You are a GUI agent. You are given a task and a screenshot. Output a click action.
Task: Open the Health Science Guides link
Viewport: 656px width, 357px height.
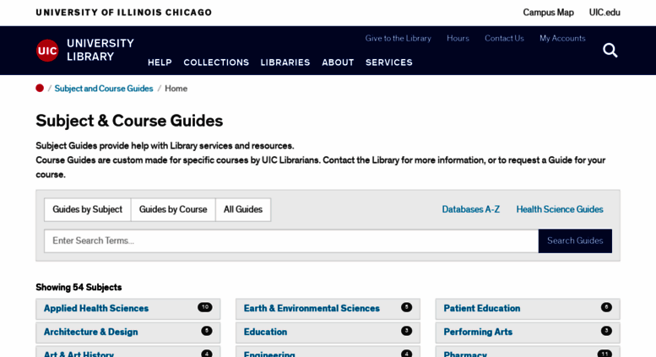(560, 209)
